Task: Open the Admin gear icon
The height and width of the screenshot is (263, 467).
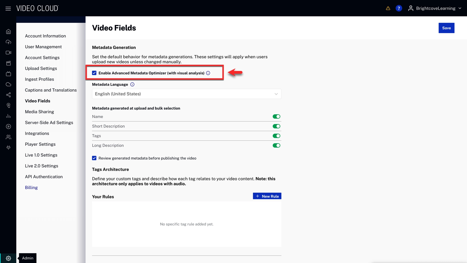Action: 8,258
